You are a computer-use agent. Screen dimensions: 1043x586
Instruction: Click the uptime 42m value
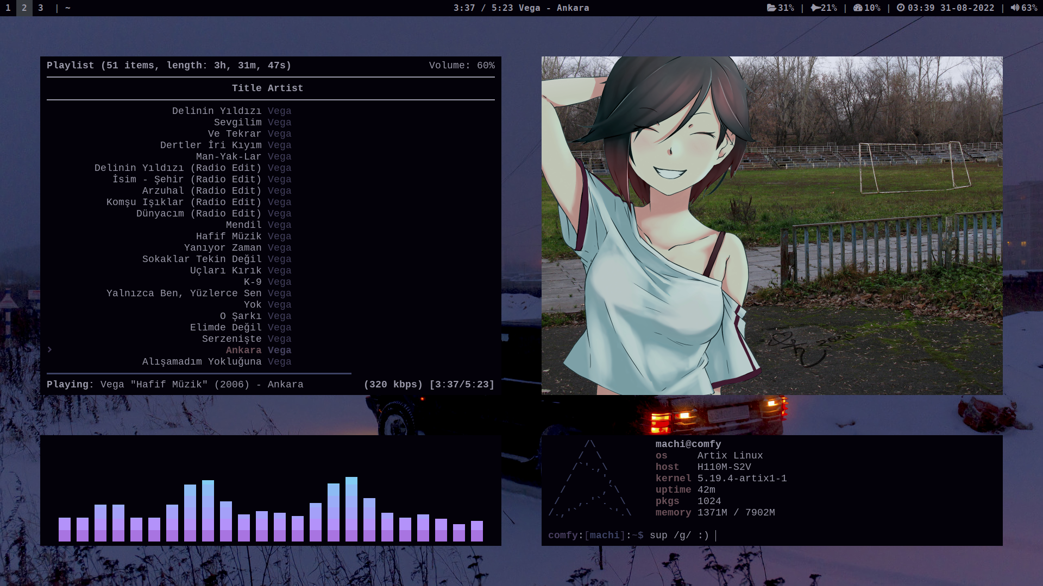pyautogui.click(x=706, y=489)
